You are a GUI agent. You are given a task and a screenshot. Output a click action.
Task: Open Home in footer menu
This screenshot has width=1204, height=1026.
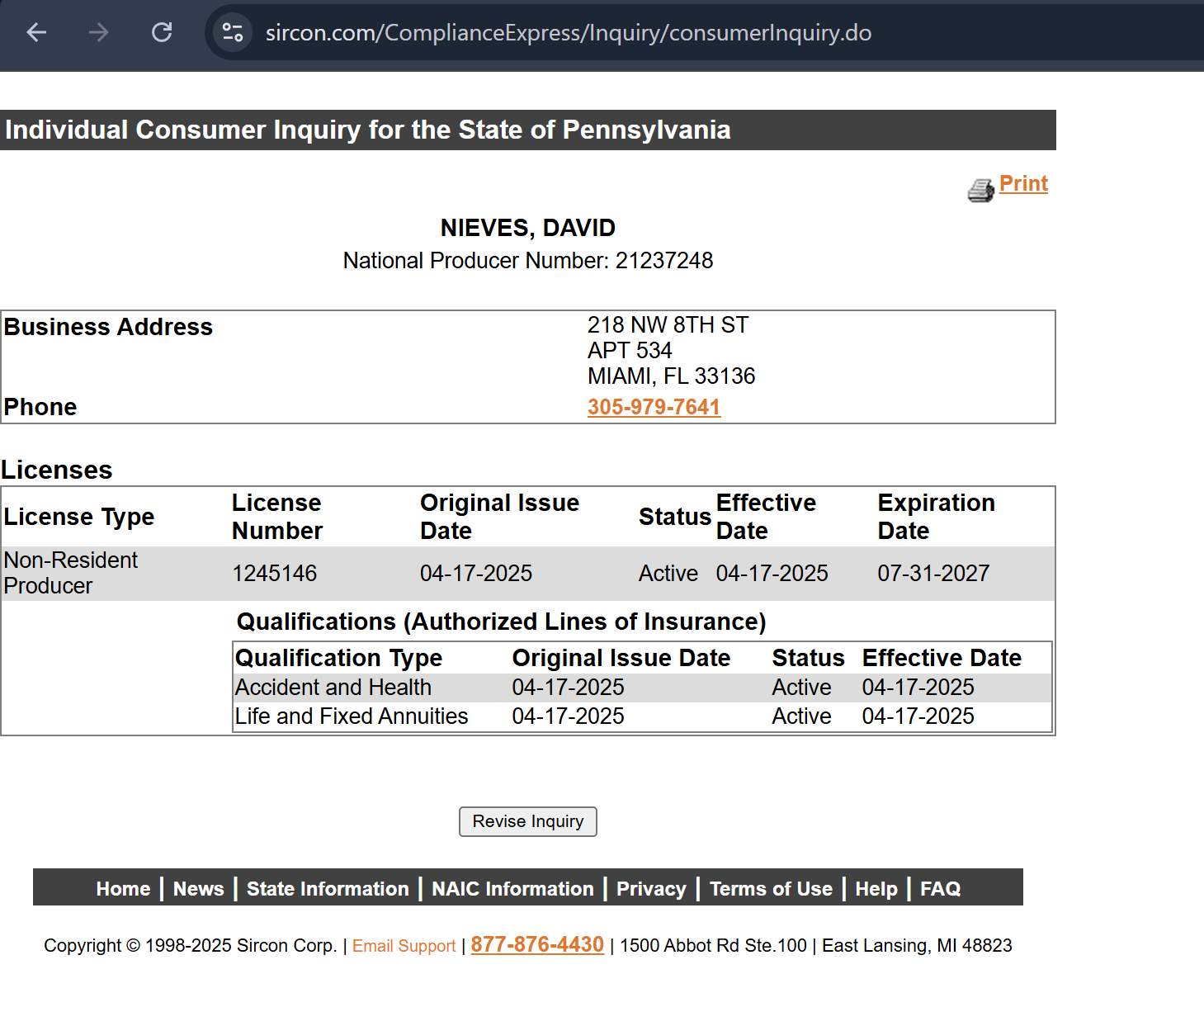coord(123,889)
